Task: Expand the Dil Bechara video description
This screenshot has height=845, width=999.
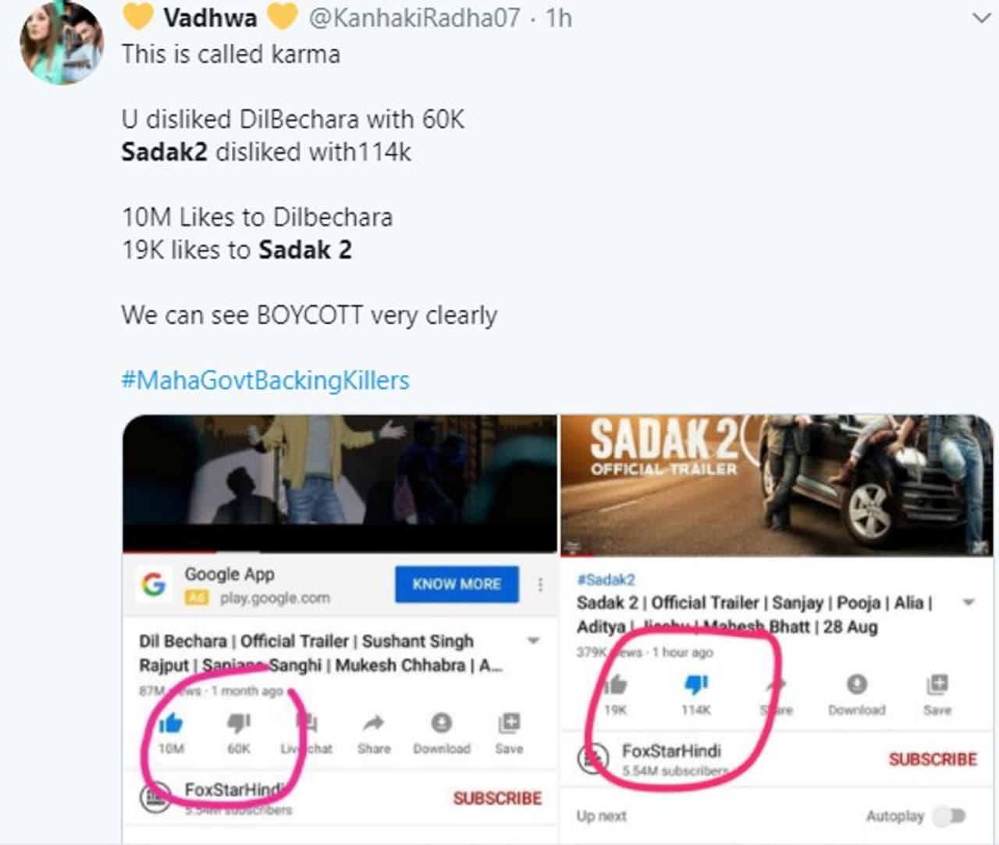Action: (x=534, y=641)
